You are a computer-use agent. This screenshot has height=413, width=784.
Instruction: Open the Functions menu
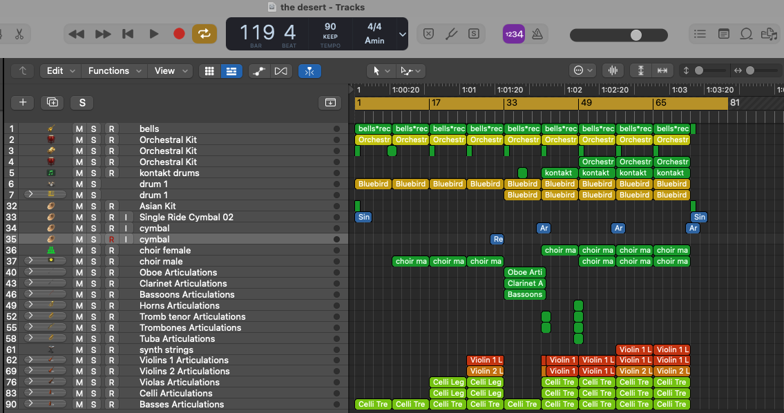115,70
